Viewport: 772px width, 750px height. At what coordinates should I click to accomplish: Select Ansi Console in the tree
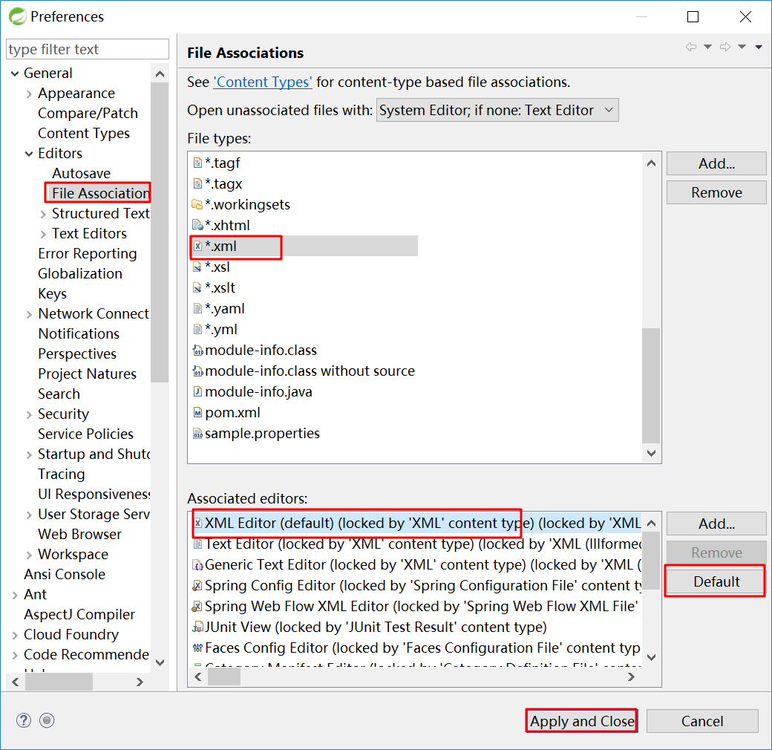[65, 574]
